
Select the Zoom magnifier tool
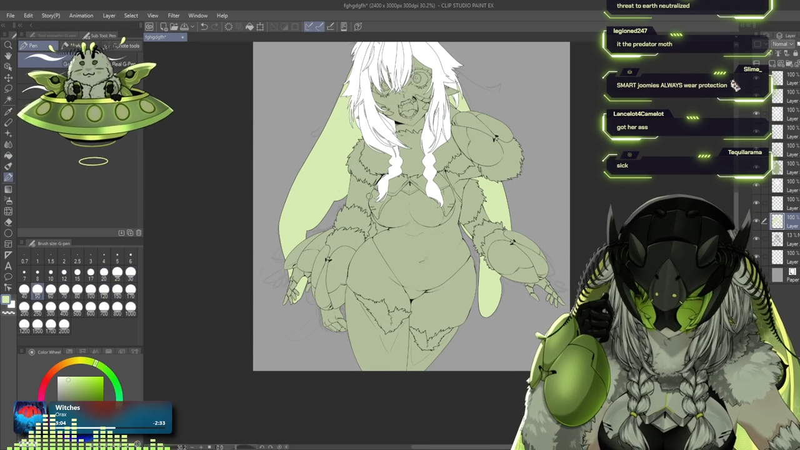tap(8, 45)
